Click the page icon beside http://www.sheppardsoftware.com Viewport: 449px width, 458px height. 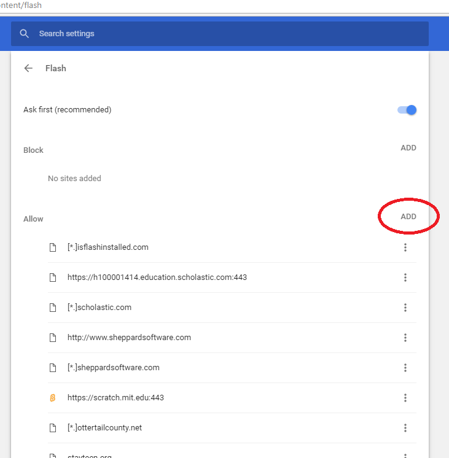[53, 338]
